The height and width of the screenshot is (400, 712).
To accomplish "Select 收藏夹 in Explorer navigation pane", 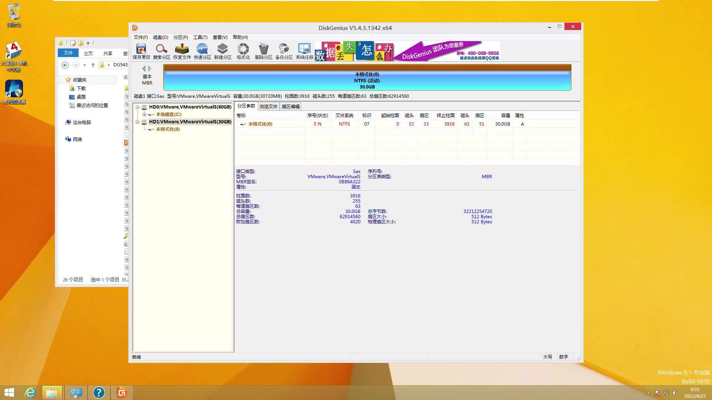I will [x=79, y=80].
